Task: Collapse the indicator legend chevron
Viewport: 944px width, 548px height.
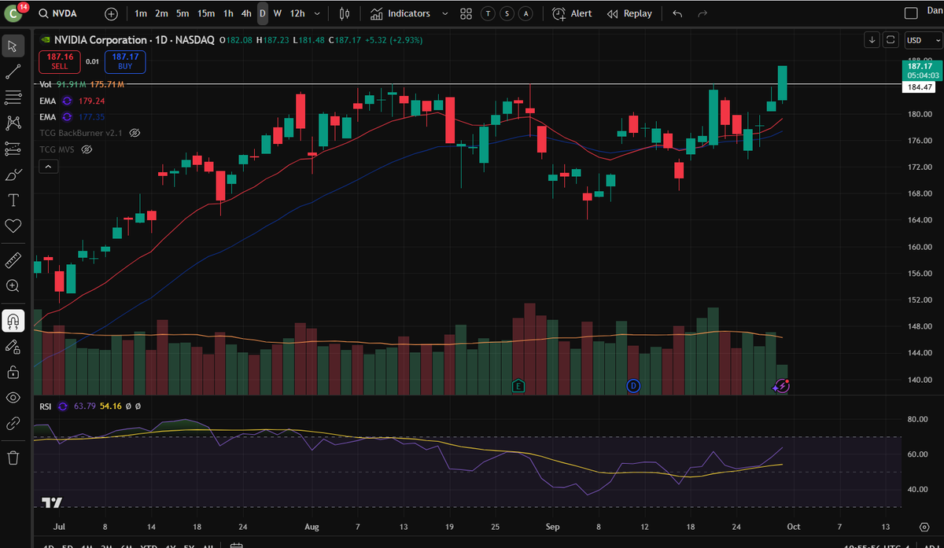Action: (48, 166)
